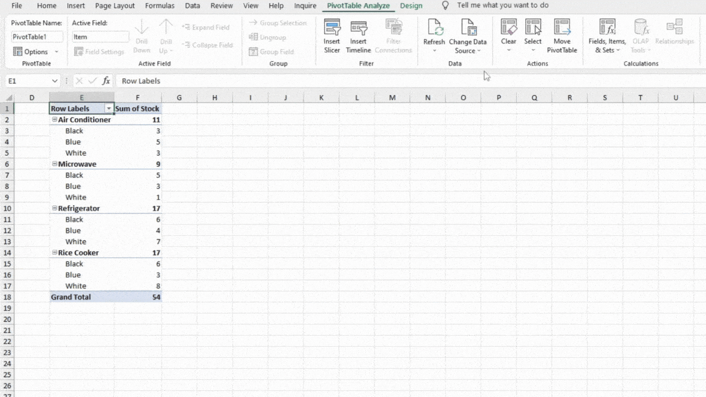Open the Formulas ribbon tab
Image resolution: width=706 pixels, height=397 pixels.
pos(159,6)
